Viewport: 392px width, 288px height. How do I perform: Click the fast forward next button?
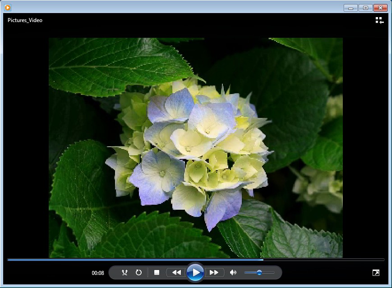click(214, 273)
